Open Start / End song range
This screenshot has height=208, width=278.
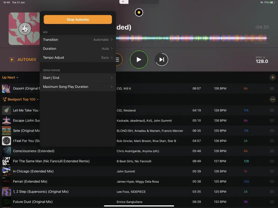[78, 78]
